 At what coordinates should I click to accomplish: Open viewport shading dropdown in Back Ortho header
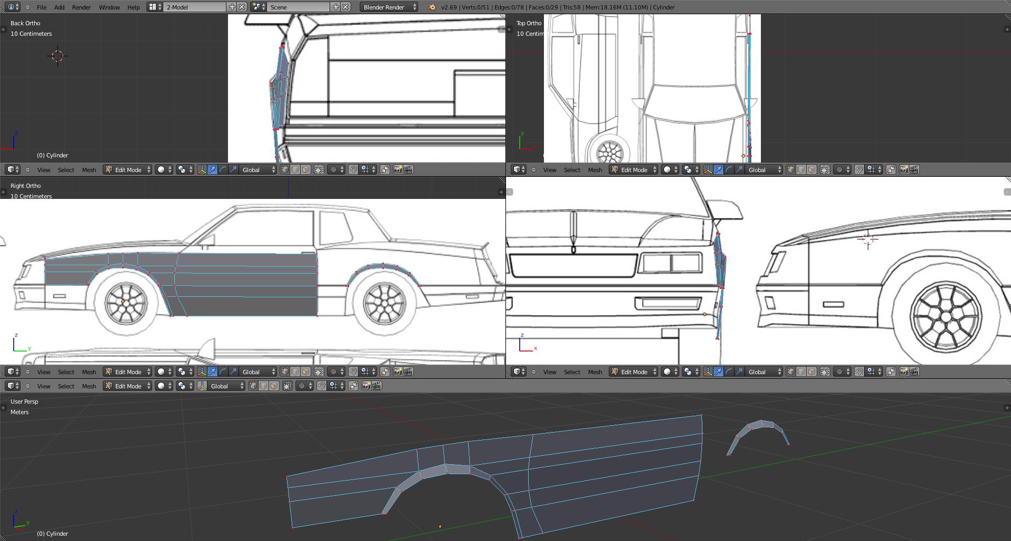pos(165,169)
